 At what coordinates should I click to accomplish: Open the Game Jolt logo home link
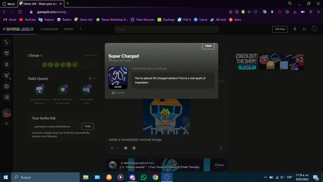coord(18,29)
